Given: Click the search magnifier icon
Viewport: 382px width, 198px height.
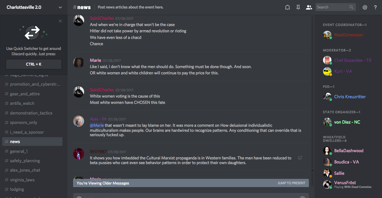Looking at the screenshot, I should coord(352,7).
